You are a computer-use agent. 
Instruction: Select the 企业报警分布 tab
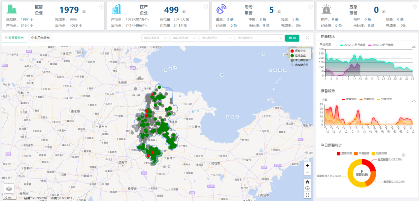pos(15,38)
